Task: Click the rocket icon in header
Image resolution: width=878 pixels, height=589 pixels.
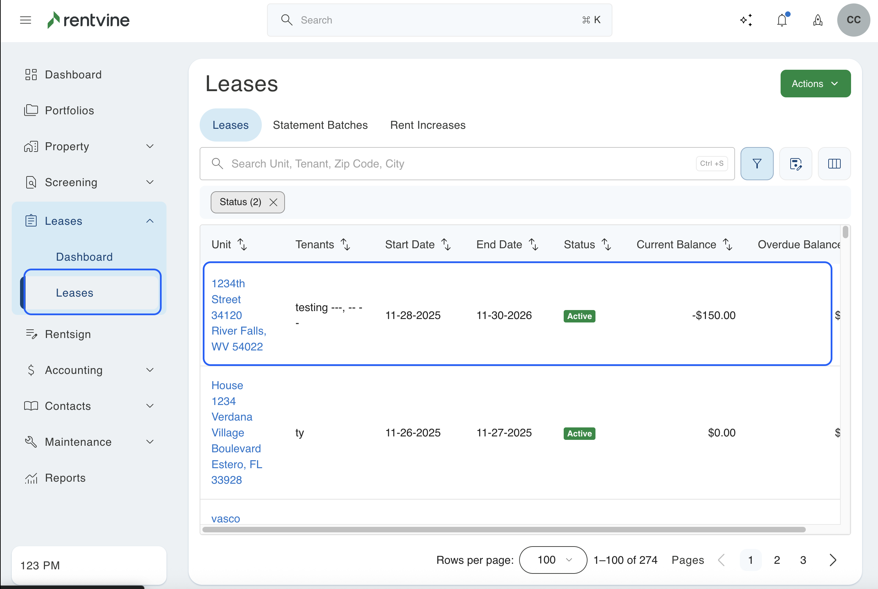Action: [x=818, y=20]
